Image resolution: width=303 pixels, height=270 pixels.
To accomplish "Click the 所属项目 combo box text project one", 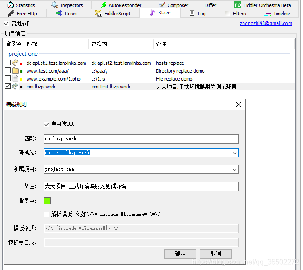I will 59,169.
